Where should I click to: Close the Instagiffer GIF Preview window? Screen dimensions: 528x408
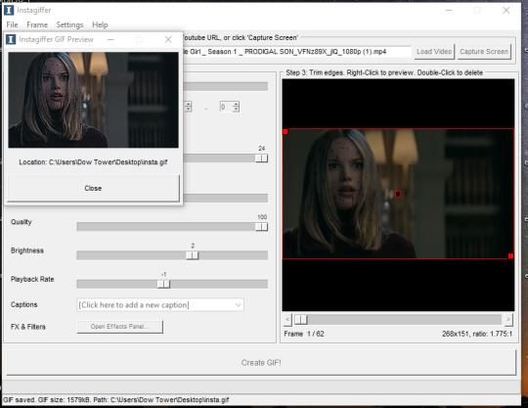click(x=168, y=40)
